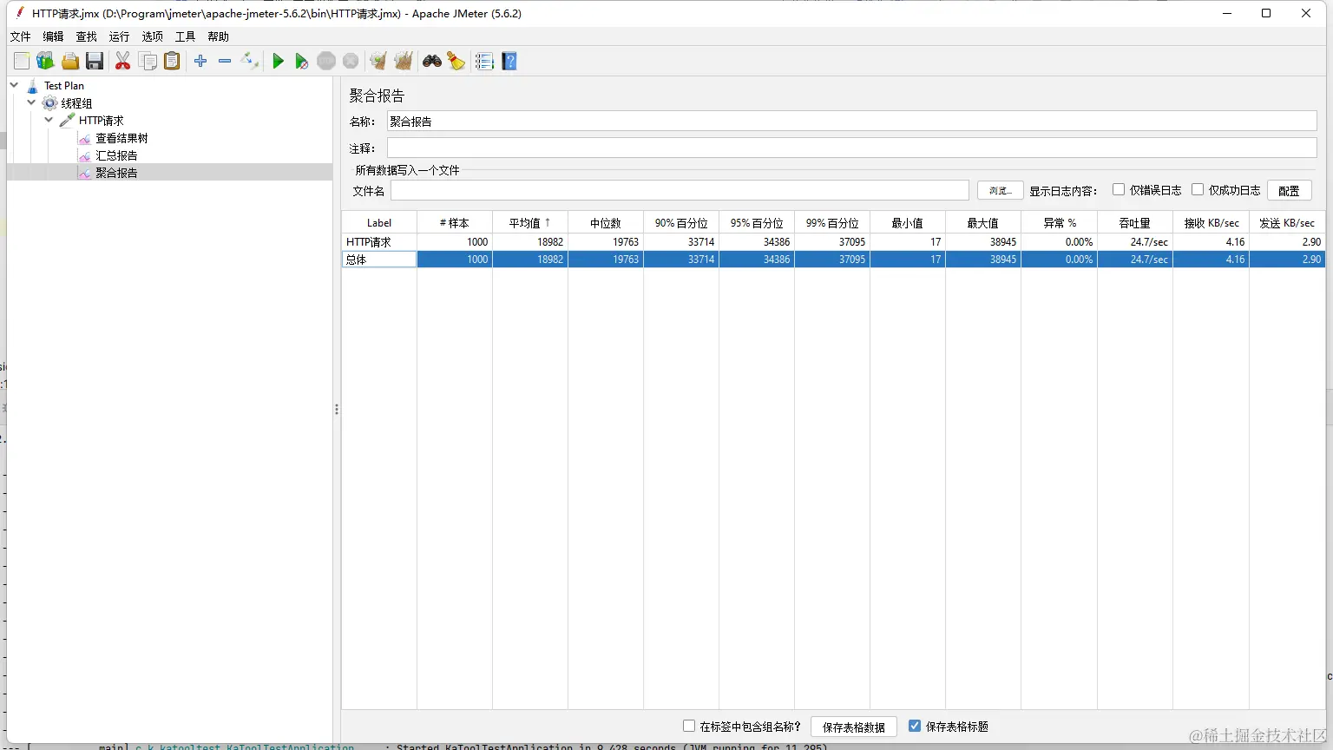Expand all nodes with plus icon
The width and height of the screenshot is (1333, 750).
tap(200, 61)
